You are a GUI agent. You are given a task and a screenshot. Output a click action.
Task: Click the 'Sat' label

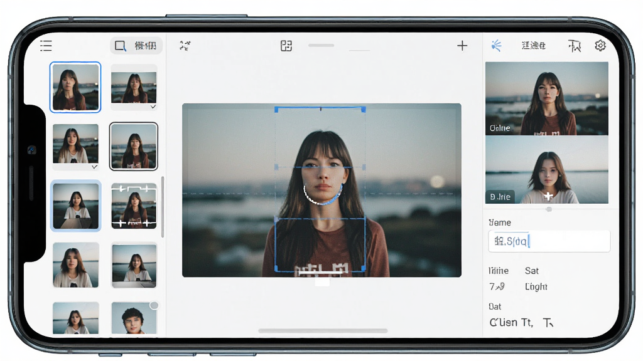pyautogui.click(x=531, y=271)
